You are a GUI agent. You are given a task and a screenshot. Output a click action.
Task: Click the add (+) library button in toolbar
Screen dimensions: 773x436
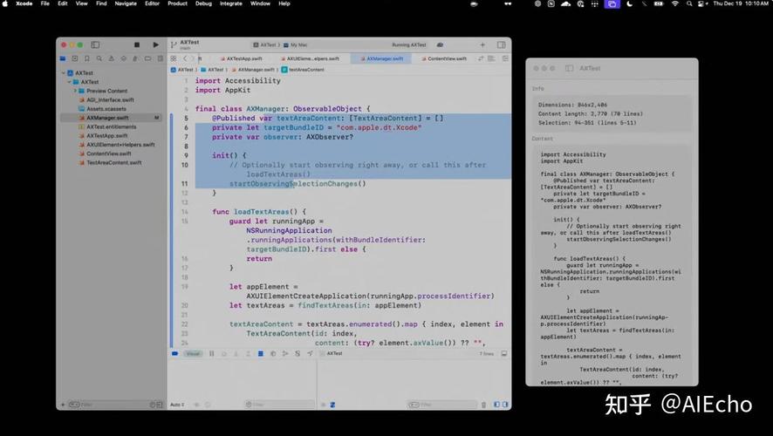(x=482, y=44)
